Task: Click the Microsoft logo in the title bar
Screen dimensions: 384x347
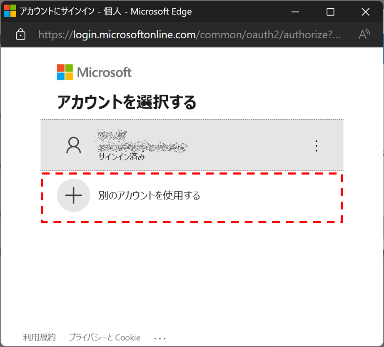Action: point(10,11)
